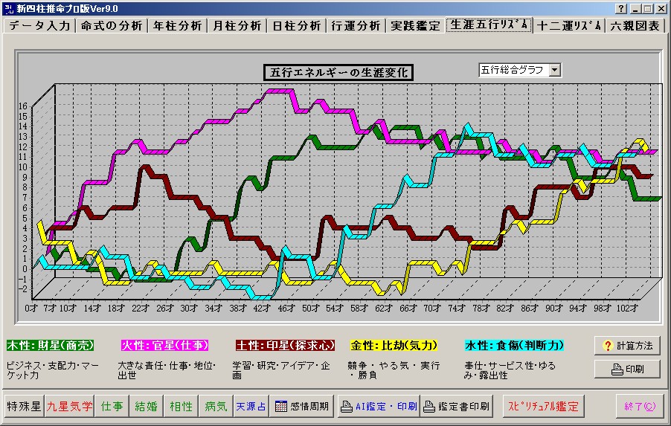Image resolution: width=671 pixels, height=426 pixels.
Task: Click the app icon in title bar
Action: tap(8, 9)
